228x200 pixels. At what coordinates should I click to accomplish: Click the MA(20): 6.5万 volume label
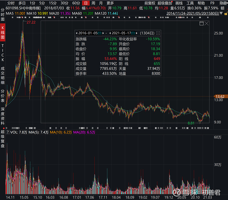pyautogui.click(x=84, y=132)
